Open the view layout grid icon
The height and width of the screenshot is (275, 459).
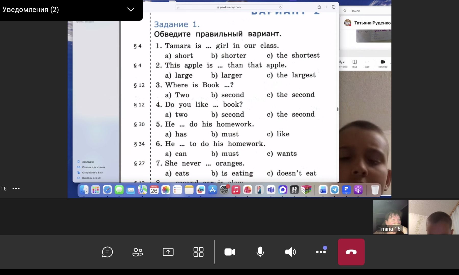coord(198,252)
